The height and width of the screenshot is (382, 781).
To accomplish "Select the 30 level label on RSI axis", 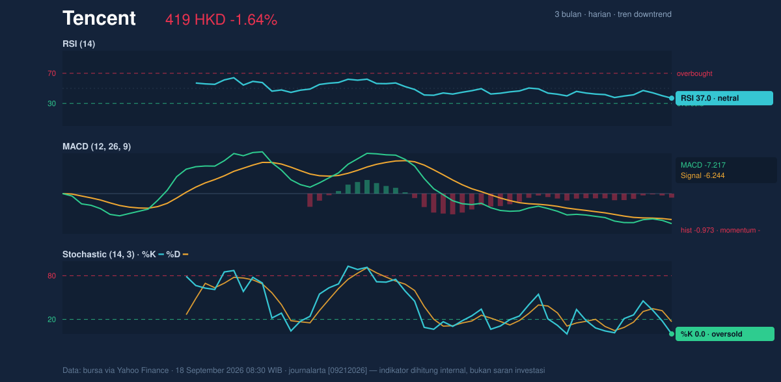I will (x=51, y=103).
